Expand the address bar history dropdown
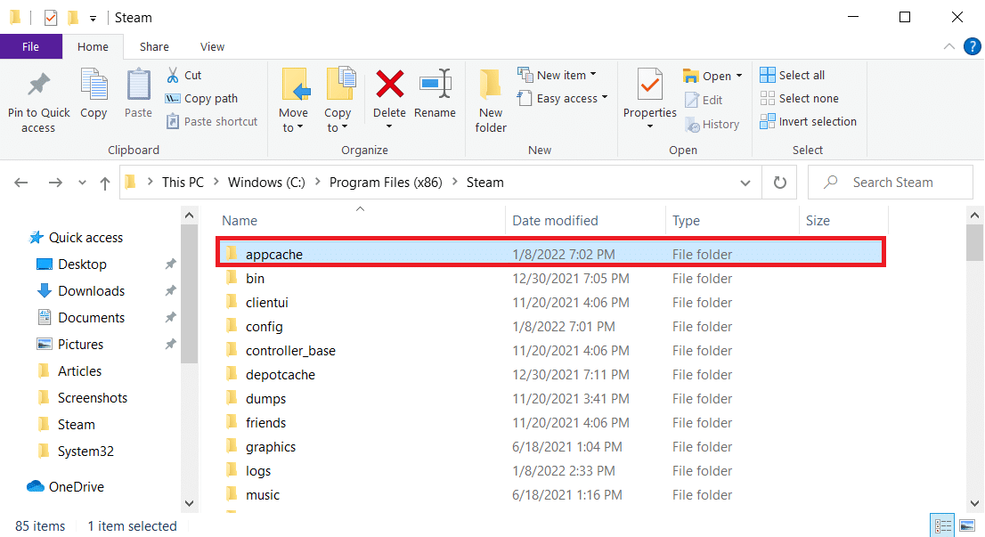 pos(745,183)
